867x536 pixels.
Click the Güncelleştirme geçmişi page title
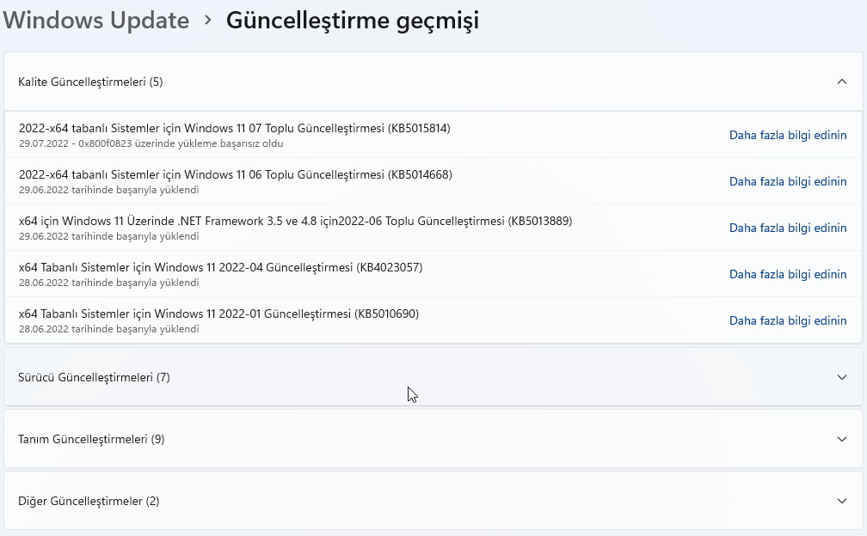[354, 20]
